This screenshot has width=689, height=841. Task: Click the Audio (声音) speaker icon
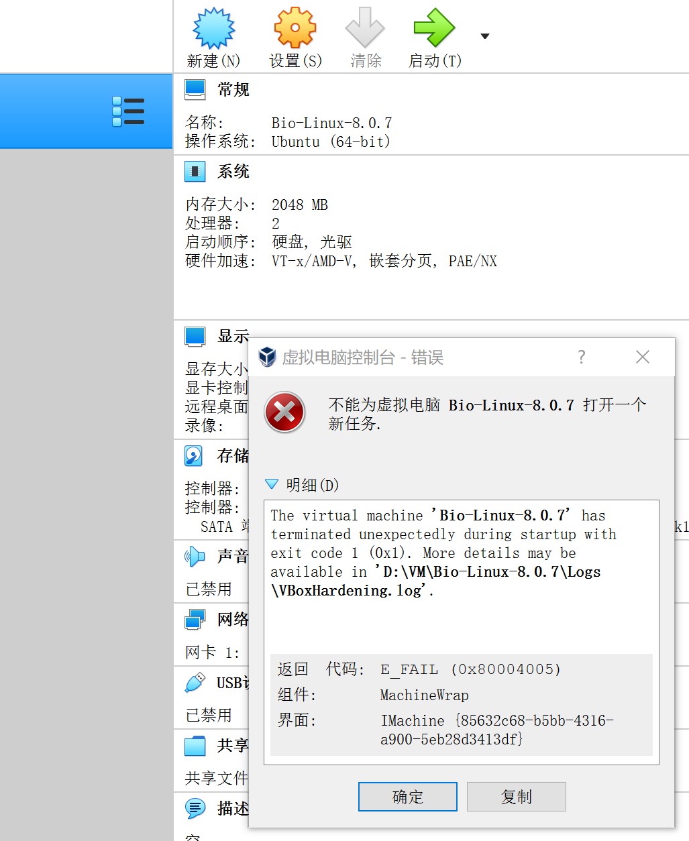point(195,556)
